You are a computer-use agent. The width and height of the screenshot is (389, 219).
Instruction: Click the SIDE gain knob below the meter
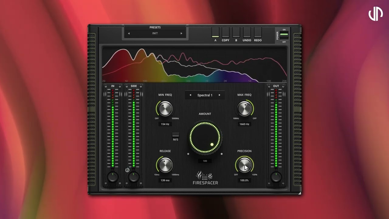[x=134, y=177]
